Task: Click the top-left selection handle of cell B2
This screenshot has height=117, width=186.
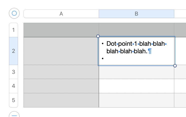Action: 98,36
